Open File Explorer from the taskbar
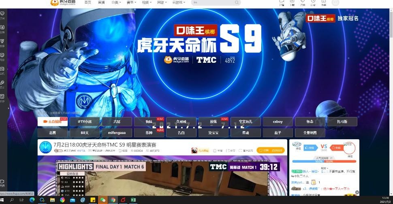This screenshot has height=204, width=393. [52, 200]
